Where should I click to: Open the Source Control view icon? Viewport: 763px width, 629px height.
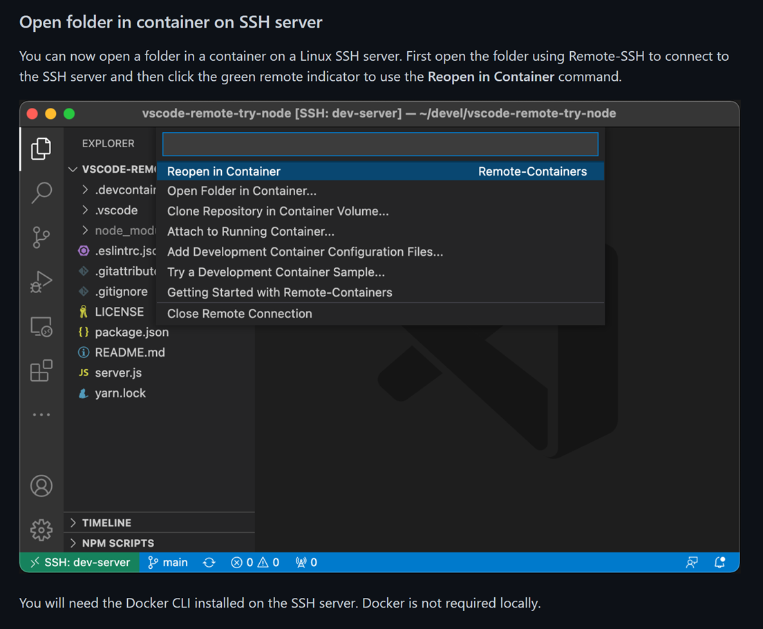41,237
